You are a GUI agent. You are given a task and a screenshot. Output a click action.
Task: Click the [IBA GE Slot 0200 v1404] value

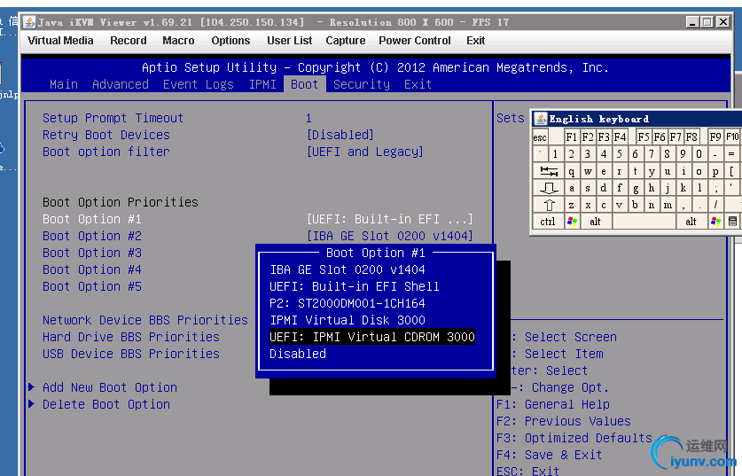[x=390, y=236]
